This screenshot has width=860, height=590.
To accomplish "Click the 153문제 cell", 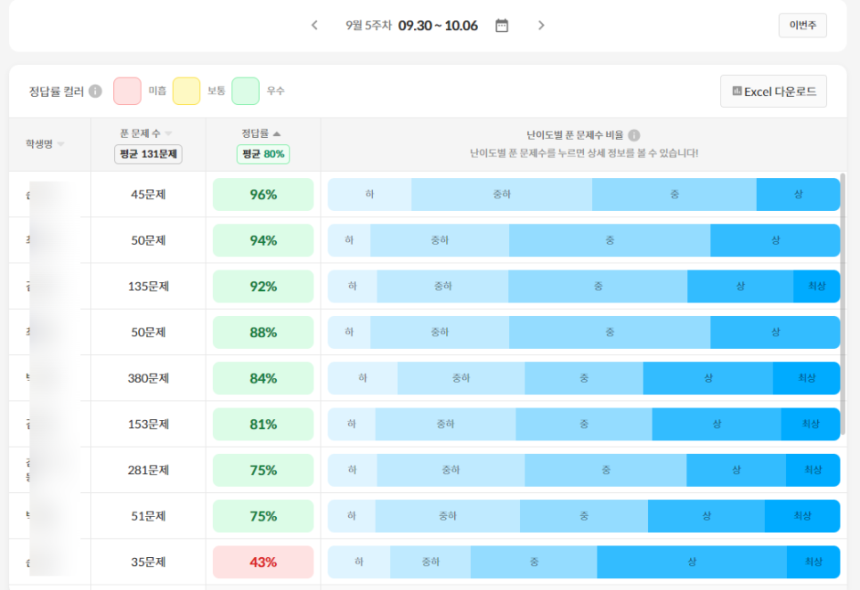I will 148,424.
